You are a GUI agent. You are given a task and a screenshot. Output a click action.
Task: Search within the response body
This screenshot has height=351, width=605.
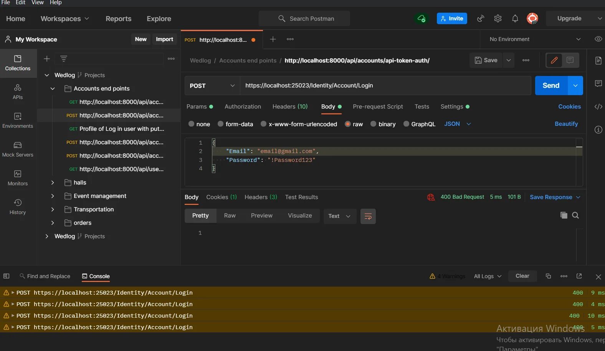click(575, 215)
